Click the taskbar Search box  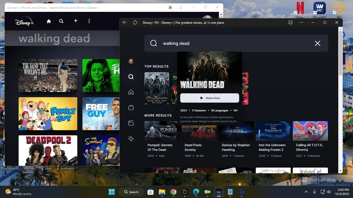click(x=132, y=192)
